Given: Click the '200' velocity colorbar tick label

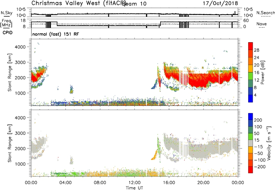Looking at the screenshot, I should pyautogui.click(x=258, y=120).
